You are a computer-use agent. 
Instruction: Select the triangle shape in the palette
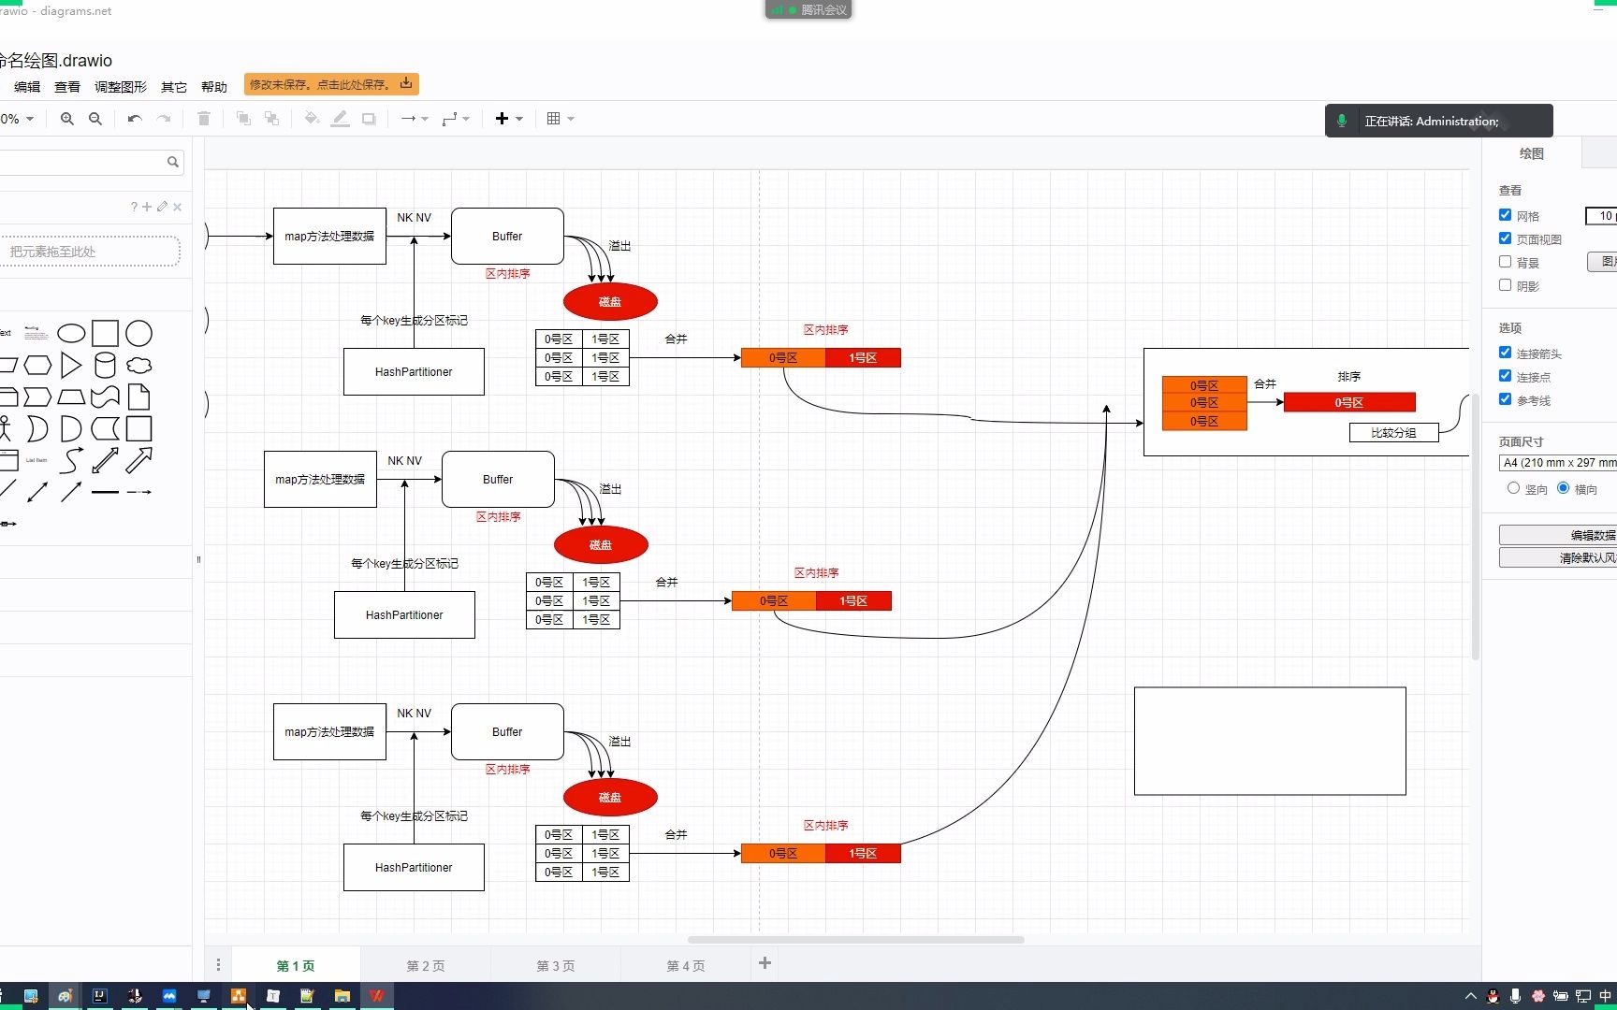click(71, 365)
